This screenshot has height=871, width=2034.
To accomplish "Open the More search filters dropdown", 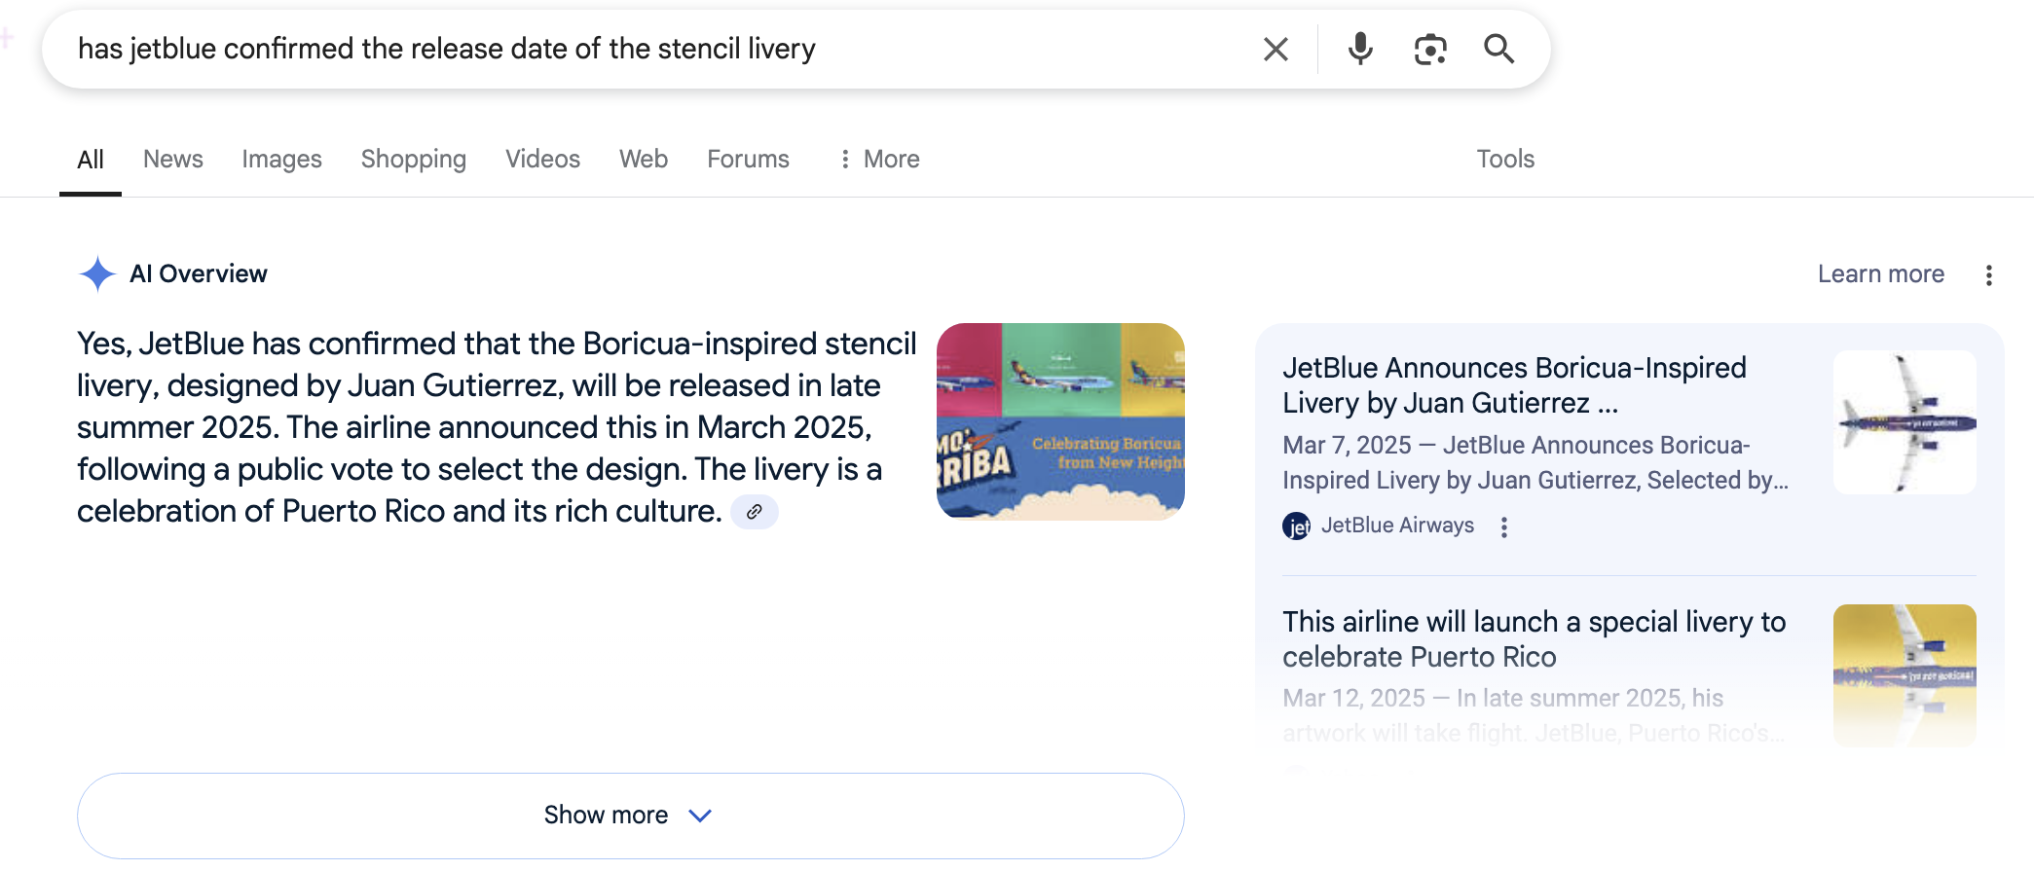I will [x=879, y=159].
